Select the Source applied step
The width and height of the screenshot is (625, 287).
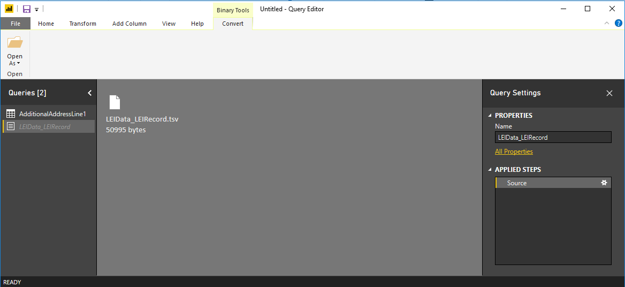pyautogui.click(x=553, y=183)
